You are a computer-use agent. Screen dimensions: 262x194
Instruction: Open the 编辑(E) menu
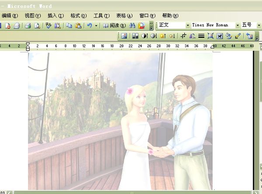pyautogui.click(x=10, y=16)
